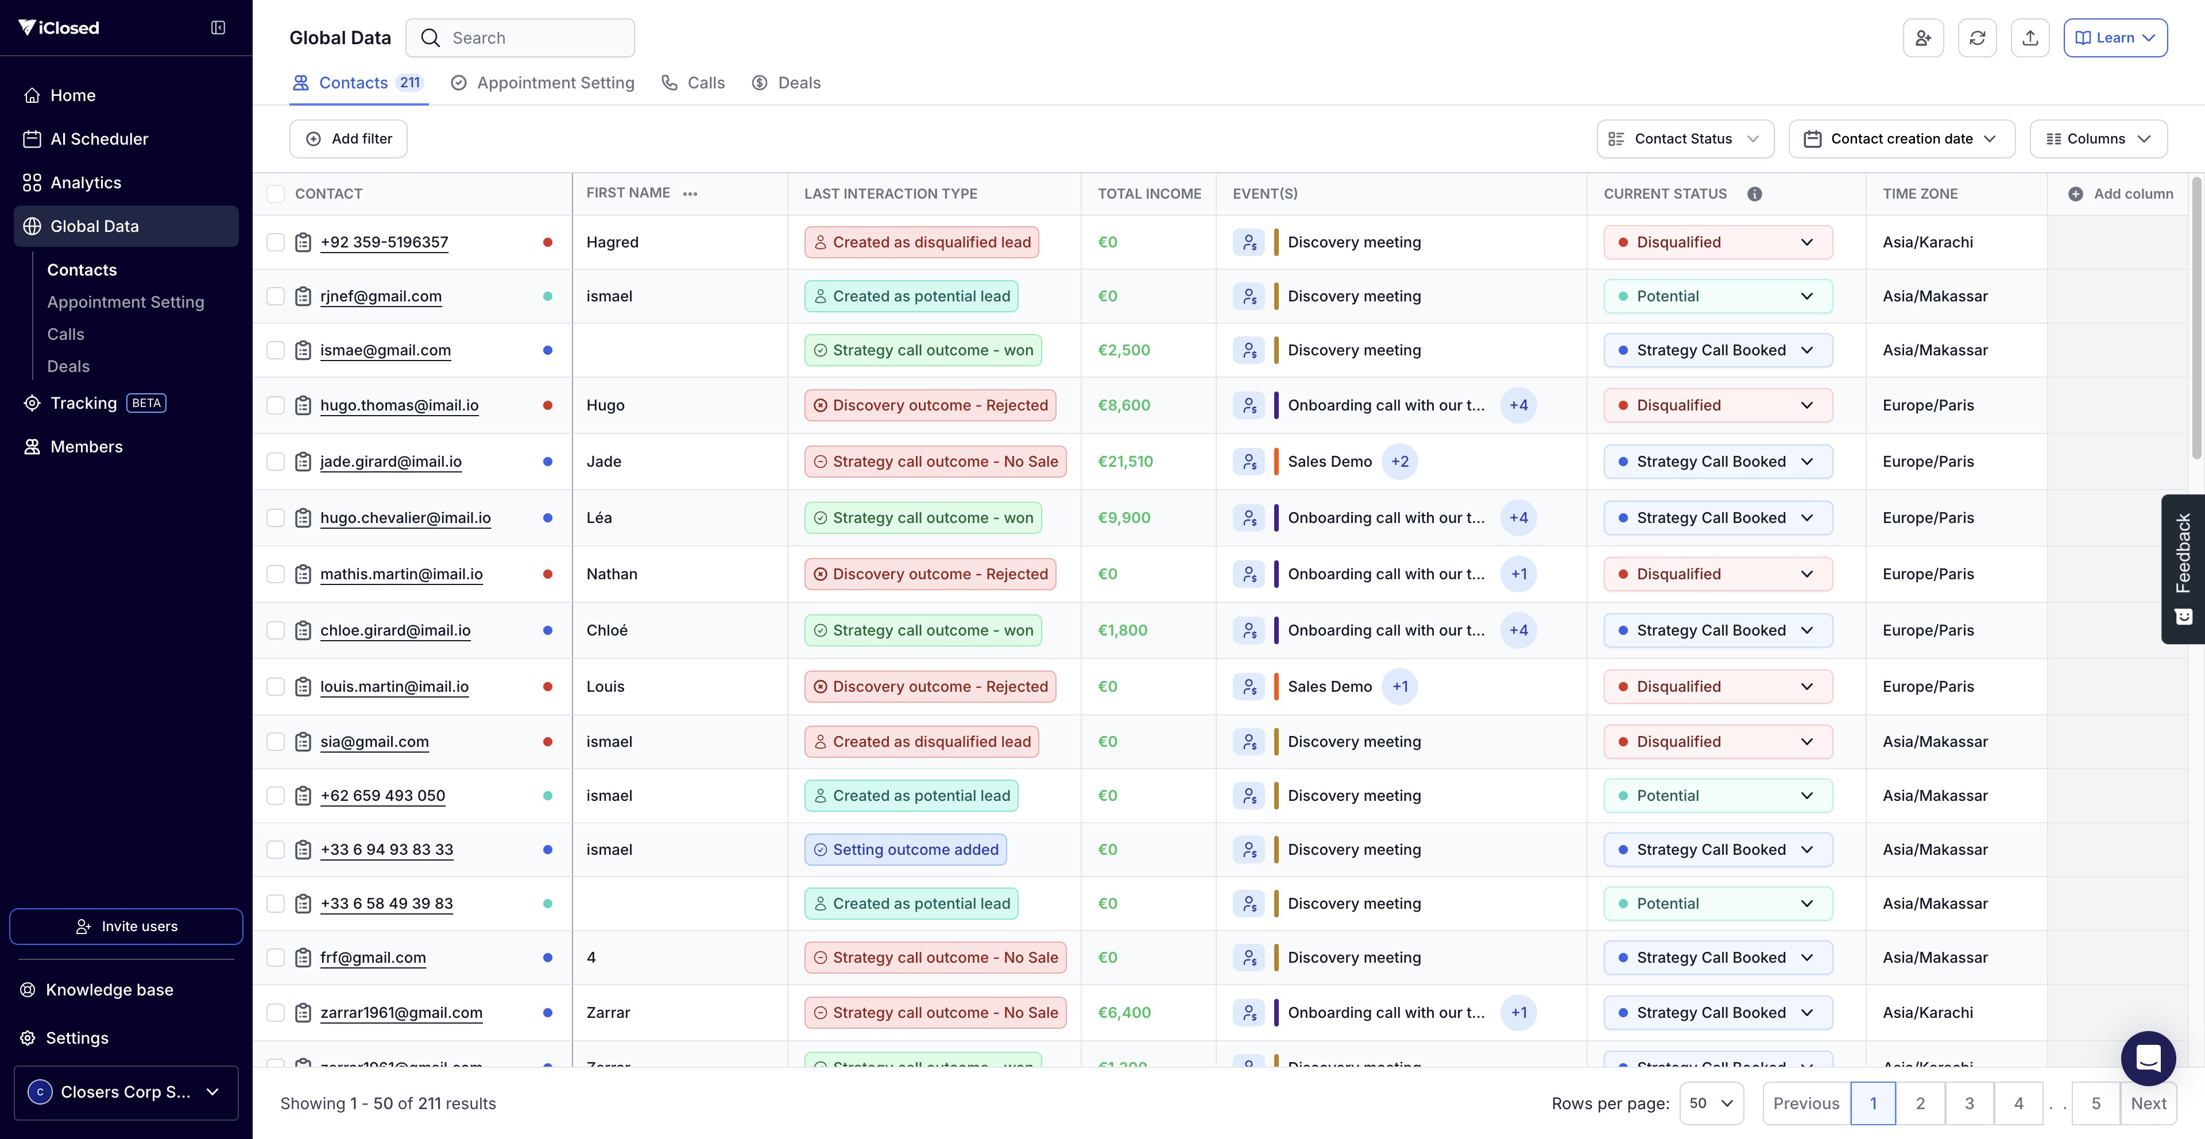This screenshot has height=1139, width=2205.
Task: Select checkbox for louis.martin@imail.io row
Action: 276,686
